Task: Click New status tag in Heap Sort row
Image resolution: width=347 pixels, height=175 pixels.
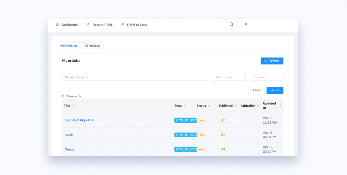Action: pyautogui.click(x=202, y=120)
